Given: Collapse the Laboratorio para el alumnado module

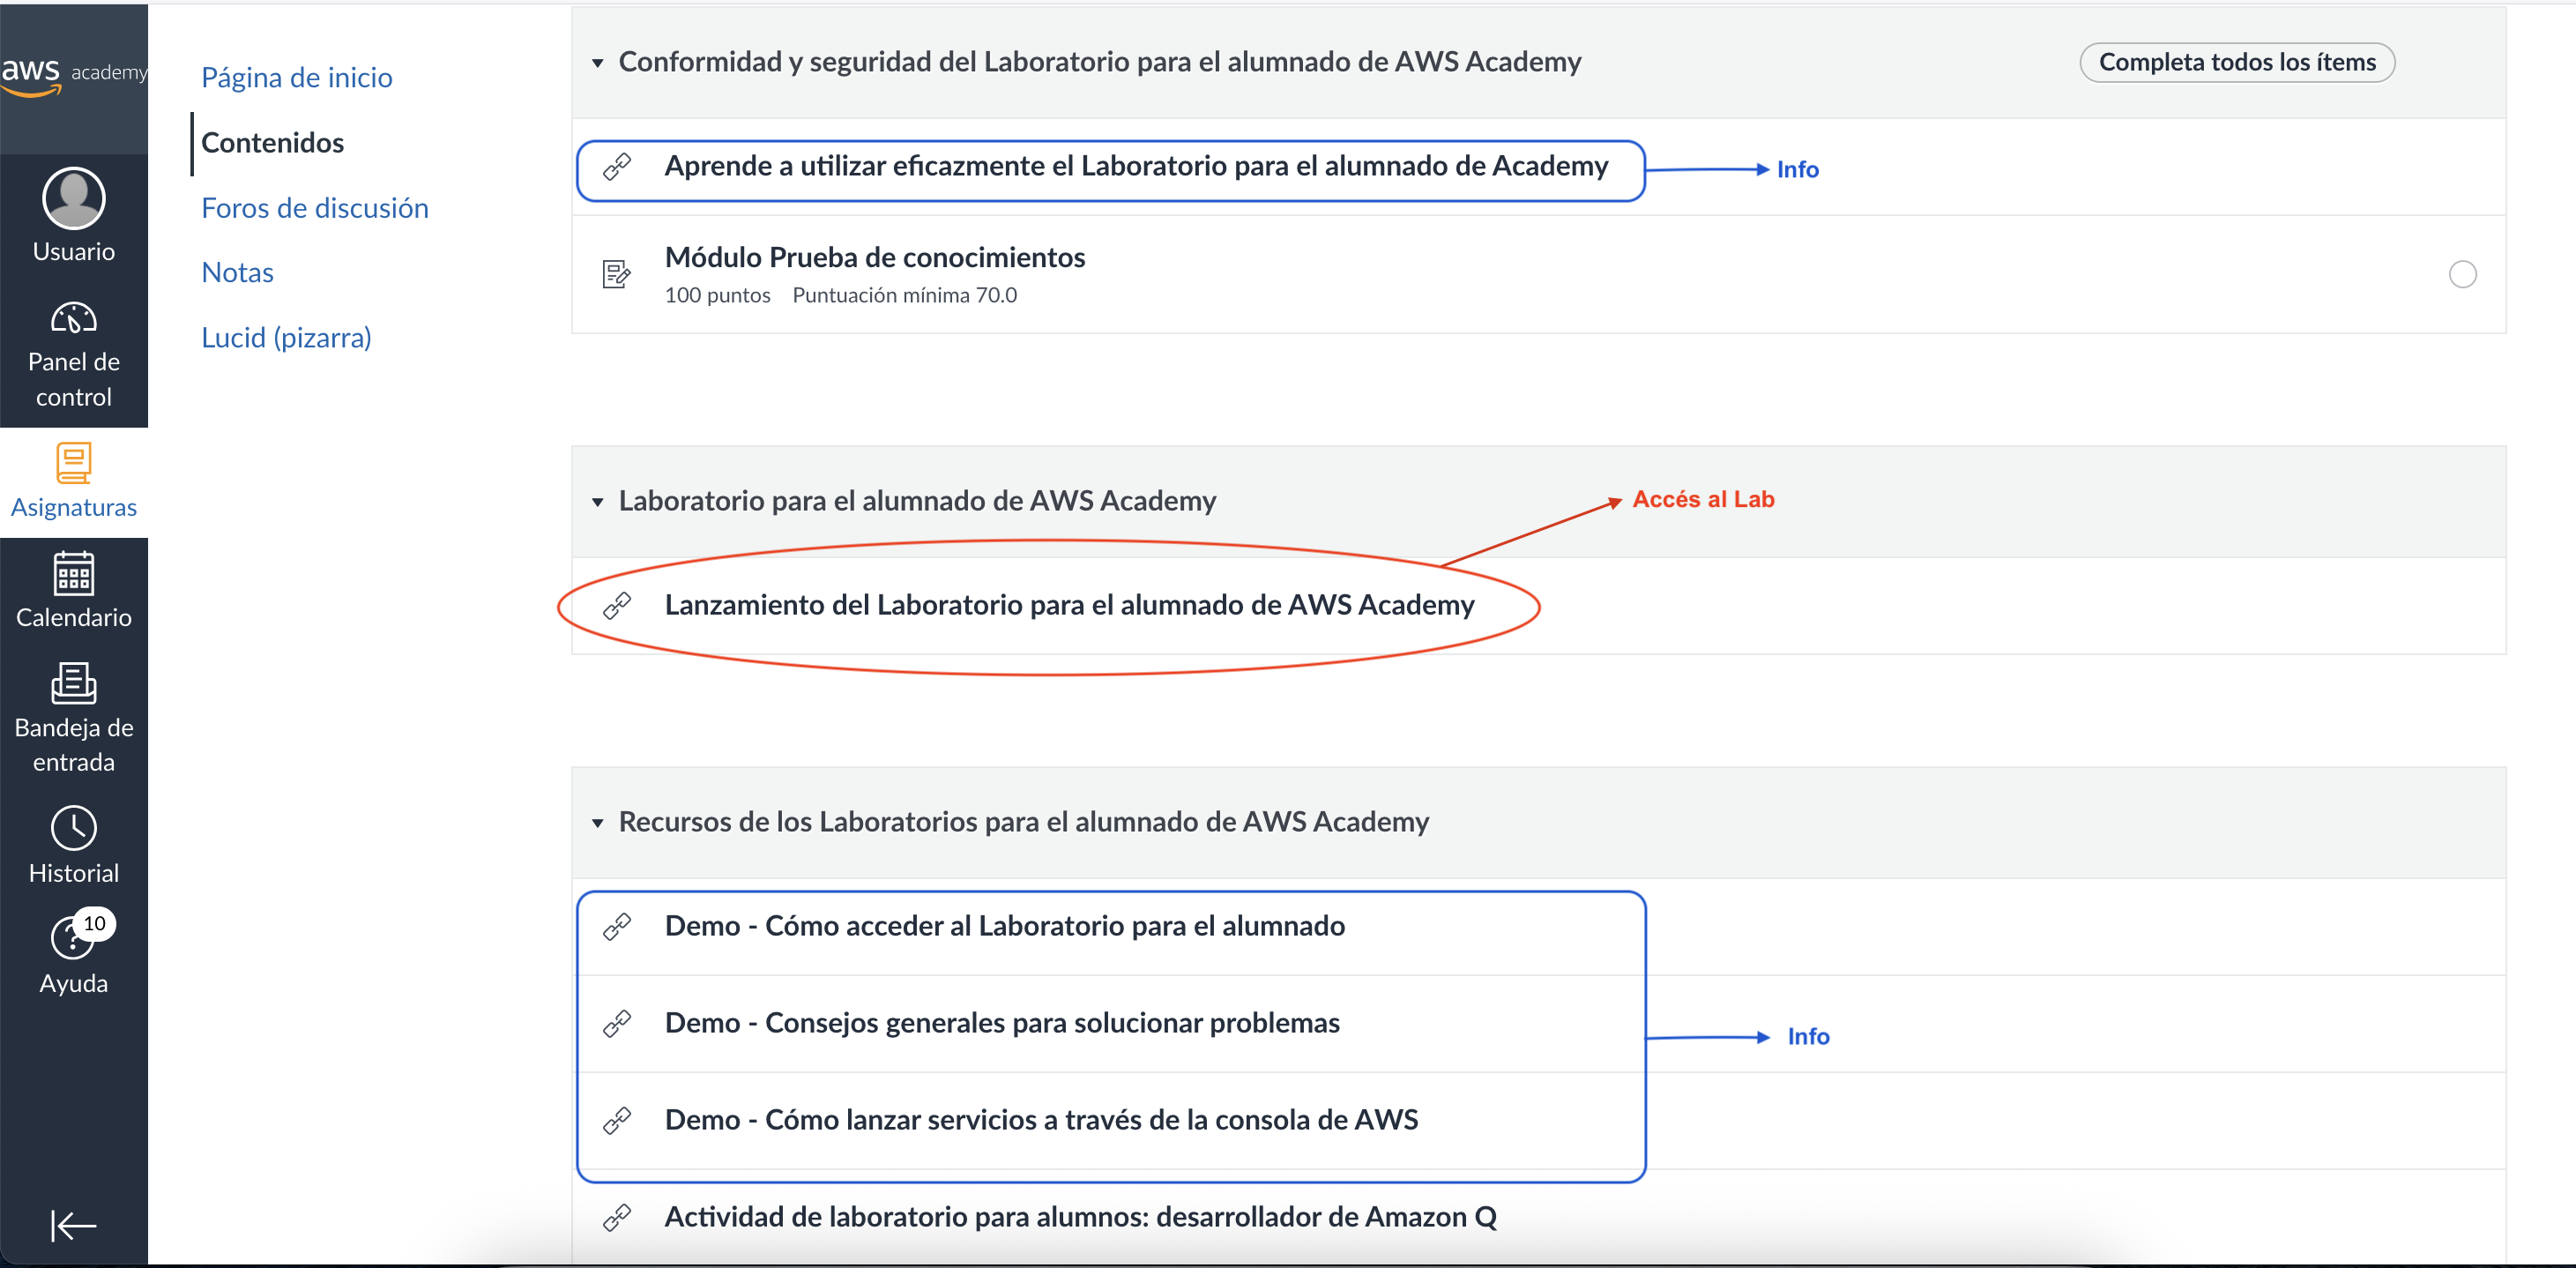Looking at the screenshot, I should [x=597, y=501].
